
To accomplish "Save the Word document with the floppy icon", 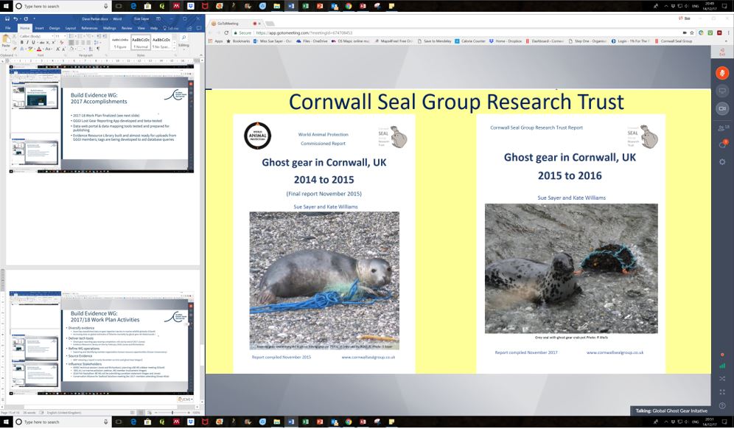I will click(x=7, y=19).
